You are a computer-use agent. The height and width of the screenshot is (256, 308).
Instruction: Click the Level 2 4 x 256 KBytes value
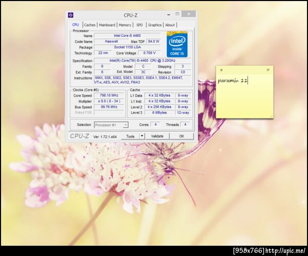point(159,107)
